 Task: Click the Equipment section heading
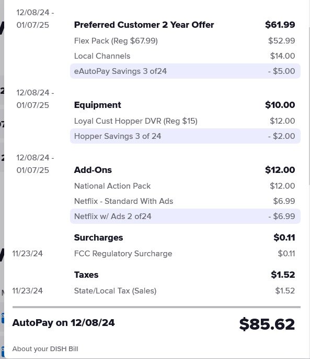tap(98, 105)
